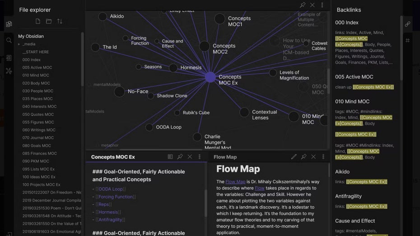Viewport: 420px width, 236px height.
Task: Open more options for the graph pane
Action: (x=322, y=5)
